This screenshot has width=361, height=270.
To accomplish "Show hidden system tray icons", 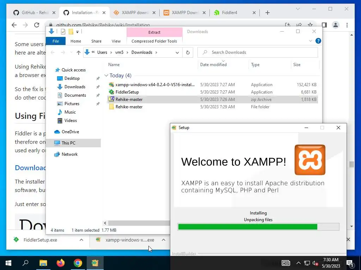I will (298, 263).
